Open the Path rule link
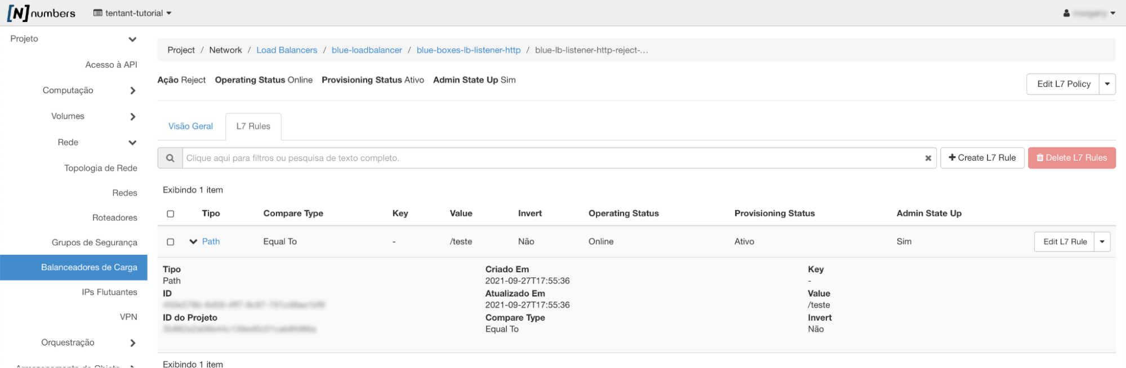Image resolution: width=1126 pixels, height=368 pixels. pyautogui.click(x=211, y=241)
